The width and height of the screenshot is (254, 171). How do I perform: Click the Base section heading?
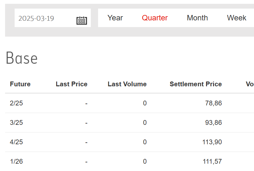coord(22,58)
